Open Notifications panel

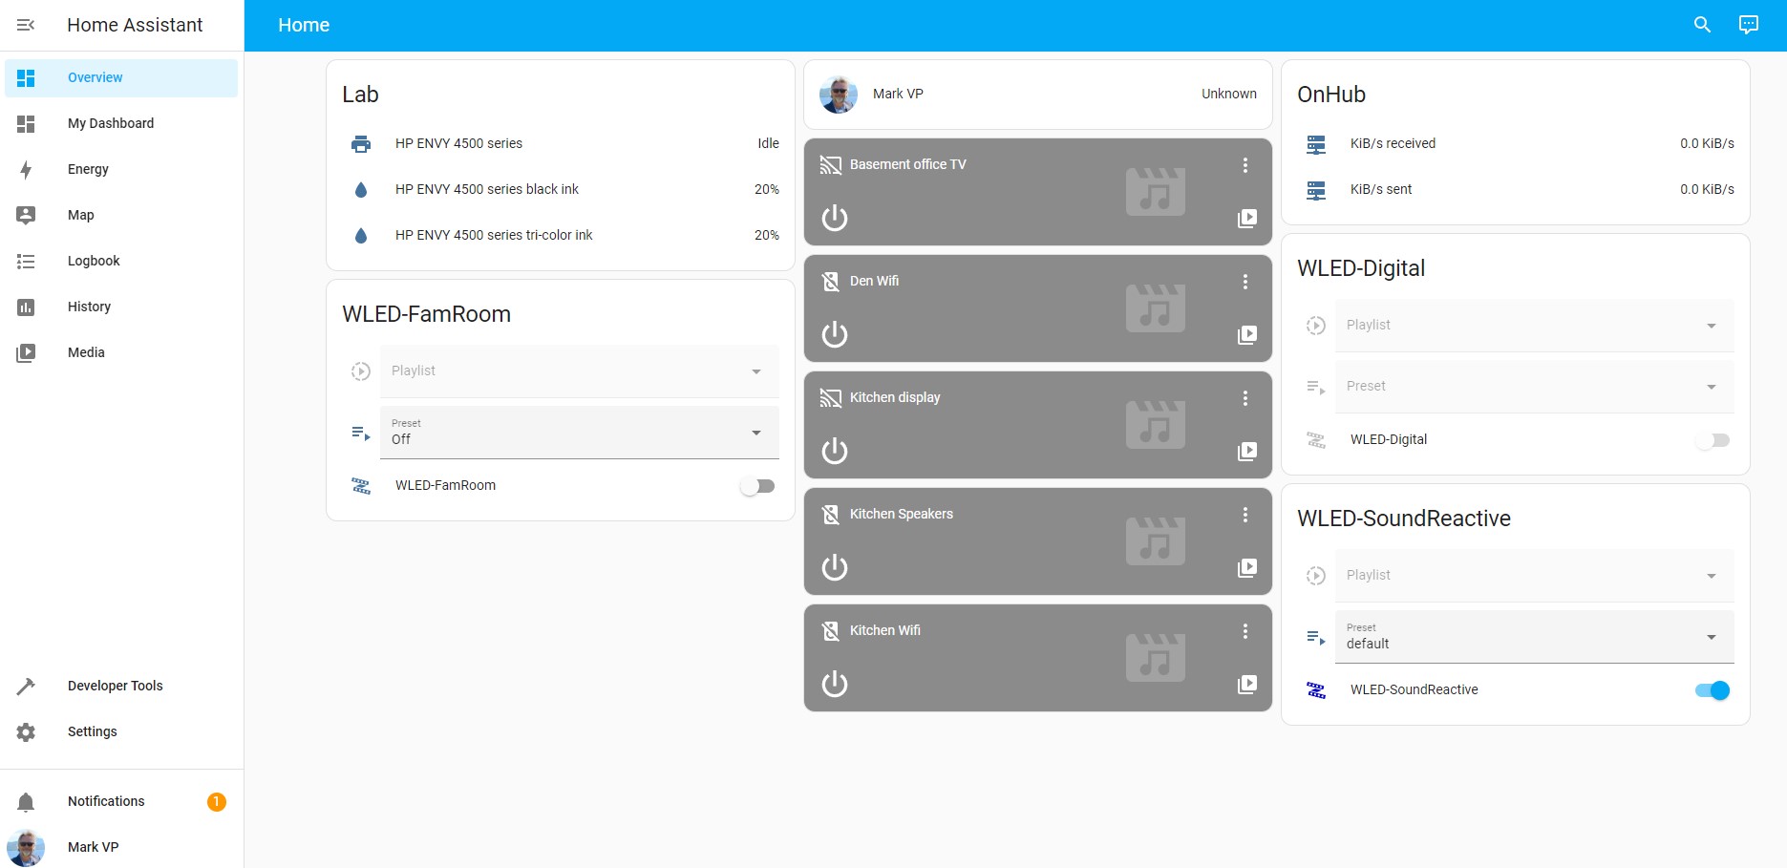point(106,801)
